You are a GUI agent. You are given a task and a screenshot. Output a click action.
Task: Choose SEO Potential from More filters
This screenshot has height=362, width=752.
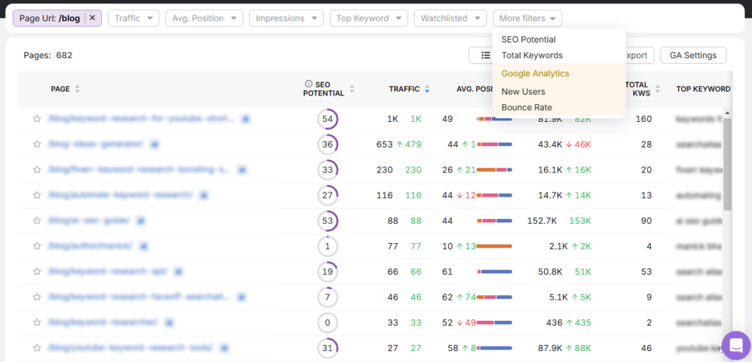click(529, 40)
